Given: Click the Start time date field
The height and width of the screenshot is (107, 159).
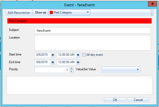Looking at the screenshot, I should [x=42, y=55].
